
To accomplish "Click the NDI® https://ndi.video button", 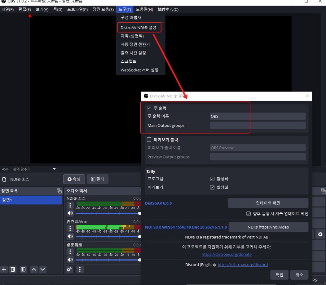I will (268, 227).
